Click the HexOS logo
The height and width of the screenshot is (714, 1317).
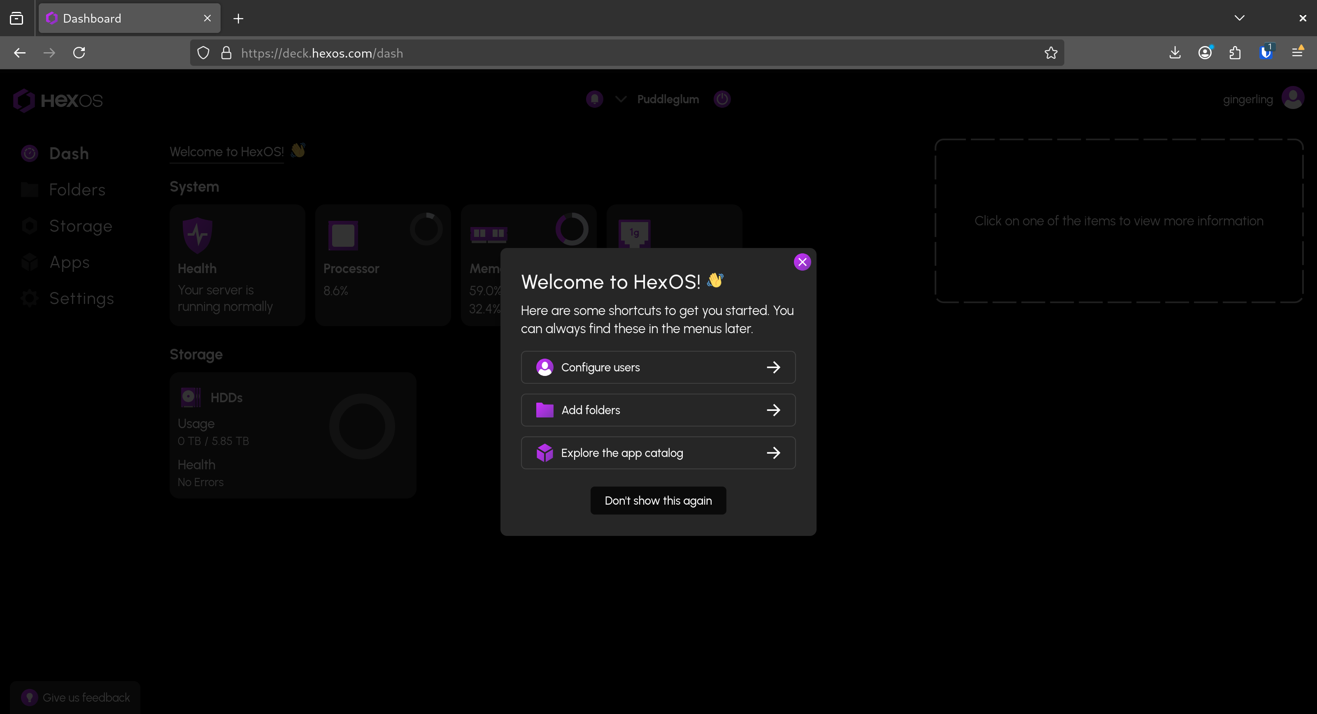58,101
